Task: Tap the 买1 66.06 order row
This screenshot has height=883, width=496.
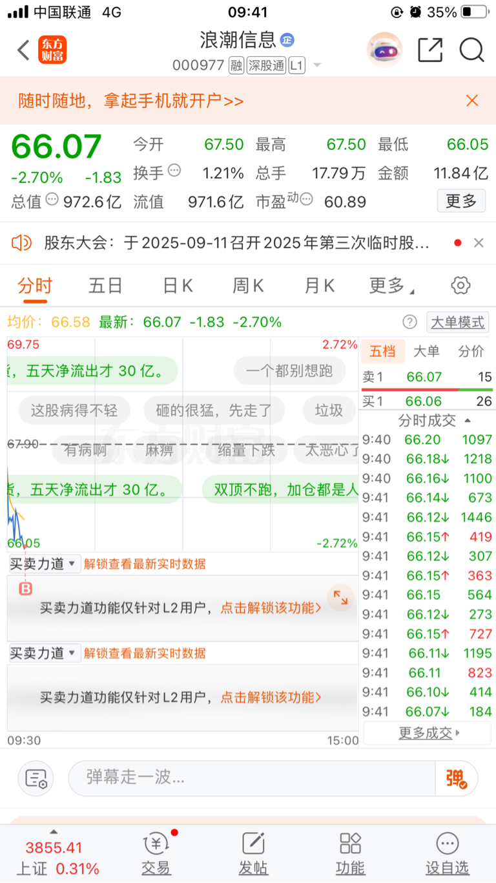Action: pyautogui.click(x=427, y=401)
